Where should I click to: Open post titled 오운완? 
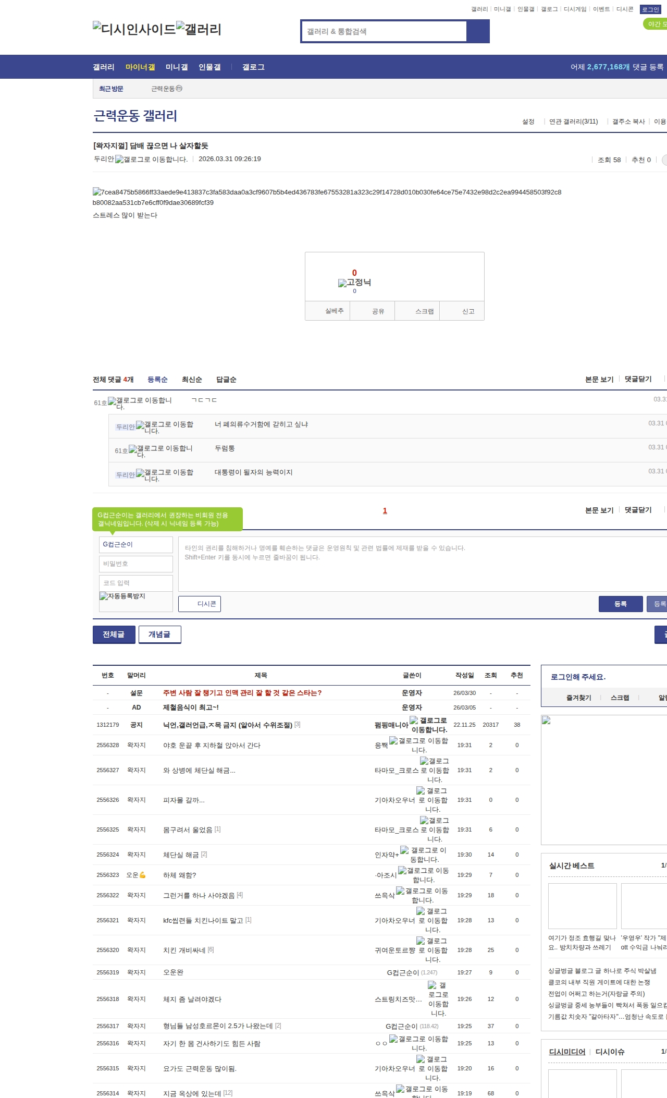pos(173,972)
